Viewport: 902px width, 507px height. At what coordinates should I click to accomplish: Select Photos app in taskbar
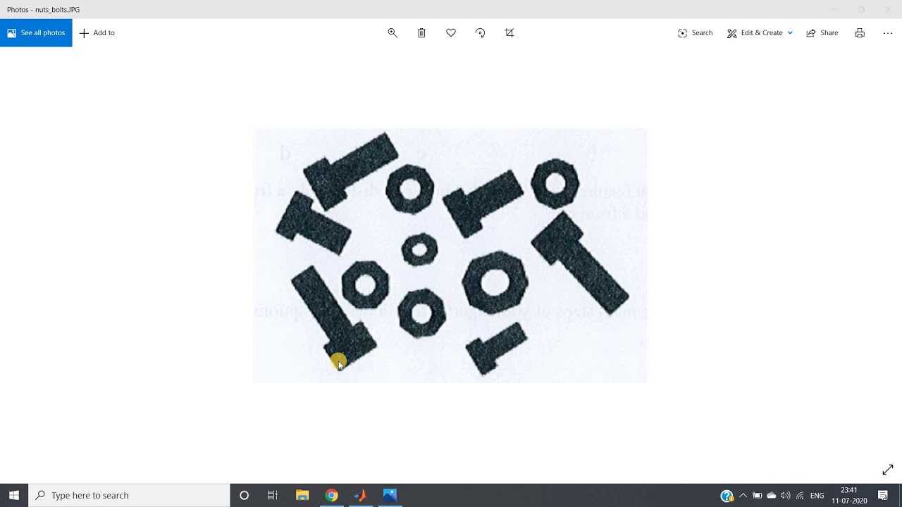click(x=390, y=495)
